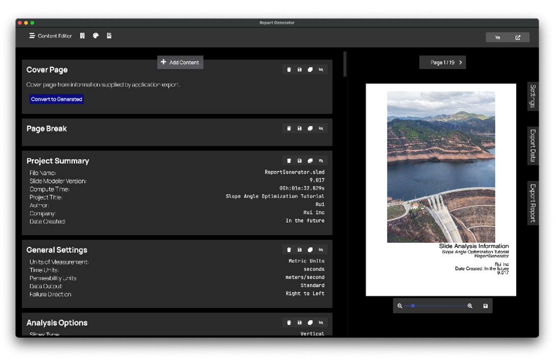557x360 pixels.
Task: Open the Content Editor menu
Action: 50,36
